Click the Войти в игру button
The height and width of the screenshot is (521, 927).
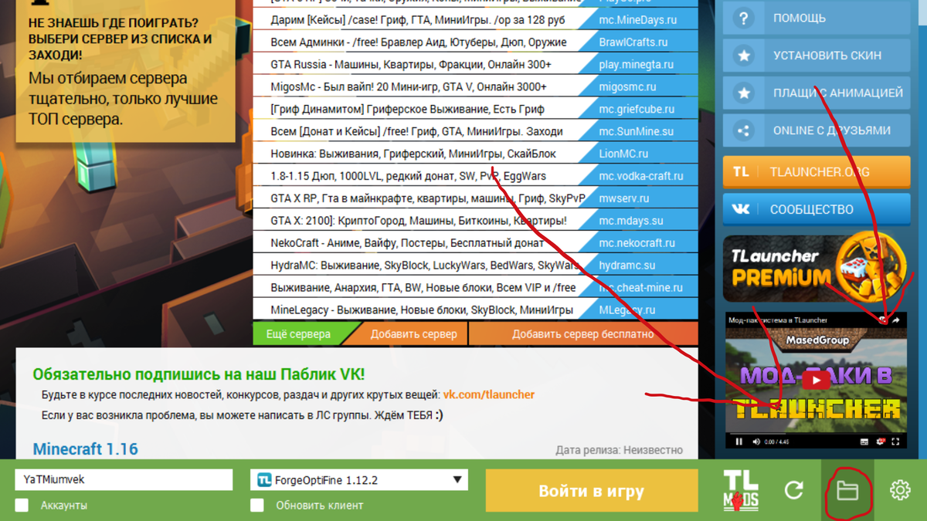[x=592, y=491]
